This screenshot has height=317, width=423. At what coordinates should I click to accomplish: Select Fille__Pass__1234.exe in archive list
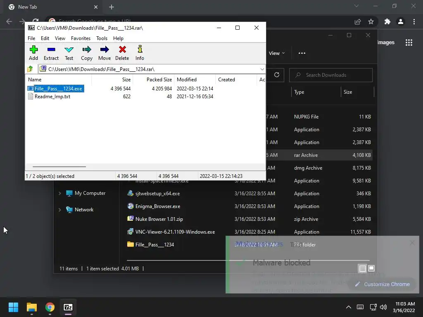56,89
